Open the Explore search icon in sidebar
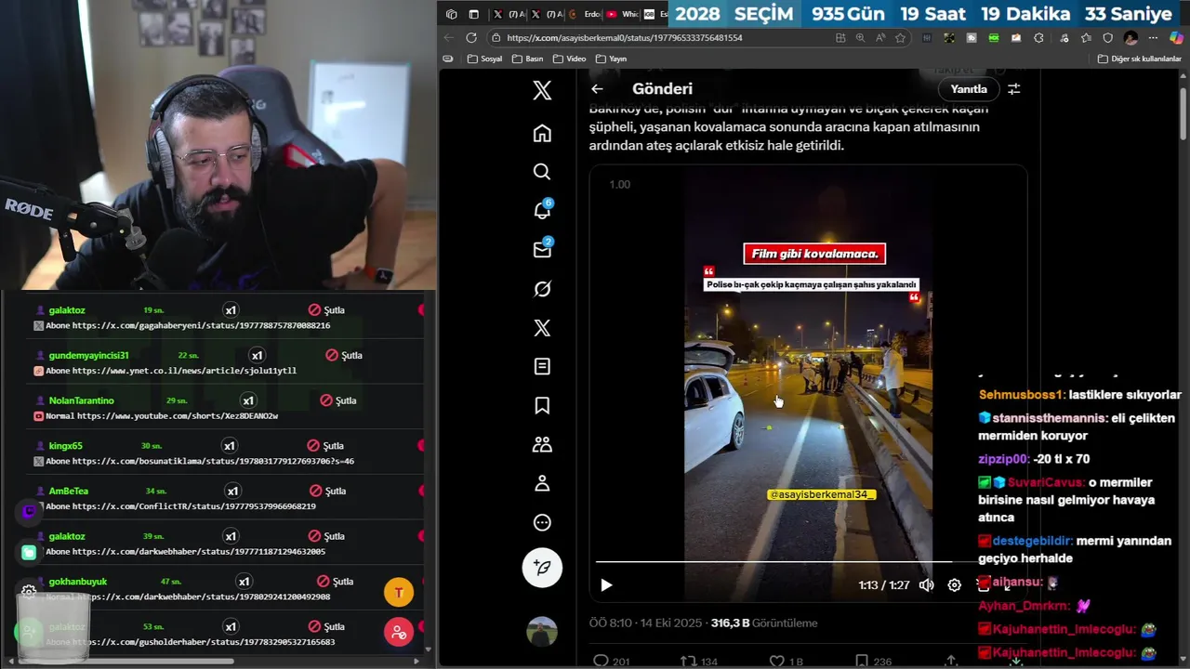This screenshot has height=669, width=1190. [x=542, y=172]
